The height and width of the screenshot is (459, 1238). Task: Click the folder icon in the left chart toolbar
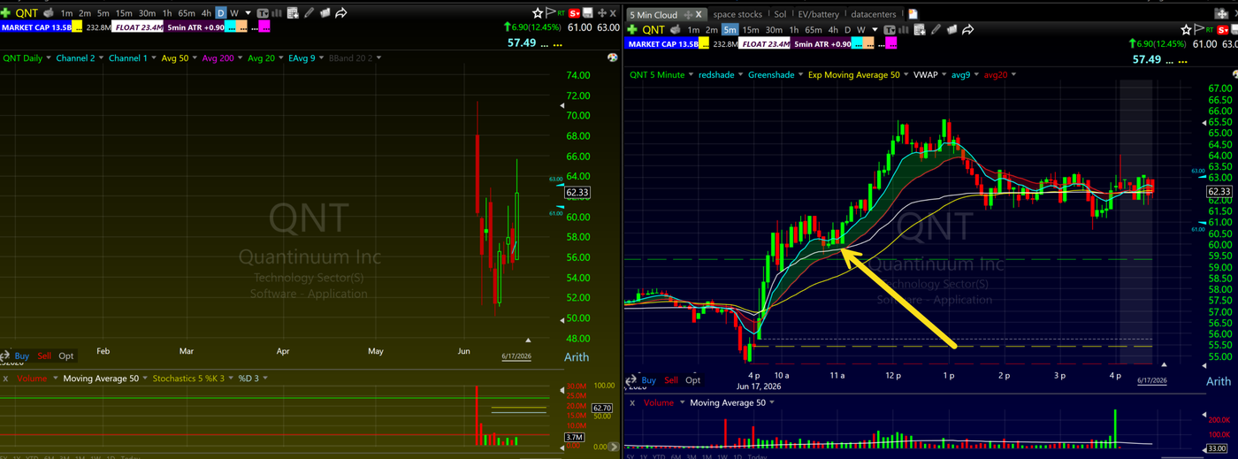tap(325, 13)
